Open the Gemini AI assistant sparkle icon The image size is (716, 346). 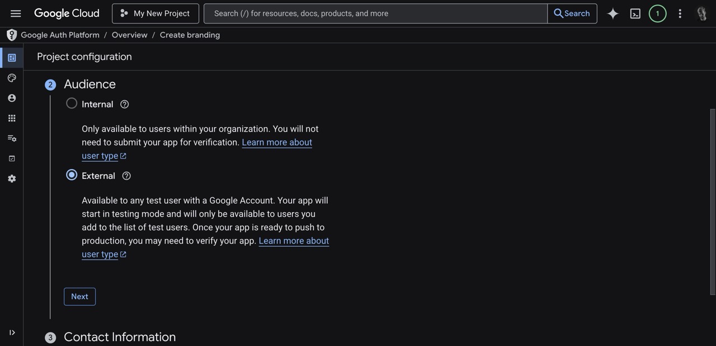point(613,13)
